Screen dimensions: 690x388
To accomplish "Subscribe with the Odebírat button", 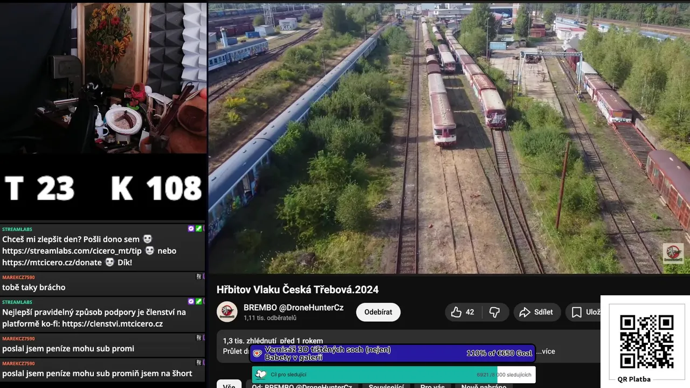I will tap(378, 312).
